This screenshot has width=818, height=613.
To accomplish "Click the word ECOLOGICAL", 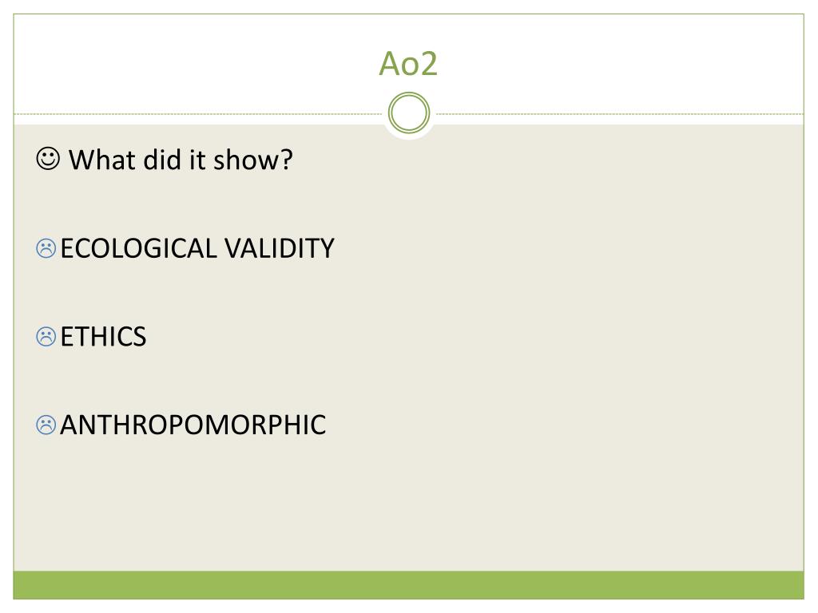I will (x=138, y=248).
